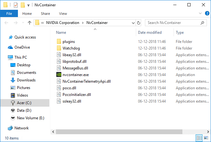Click the Refresh button beside address bar

(x=139, y=23)
